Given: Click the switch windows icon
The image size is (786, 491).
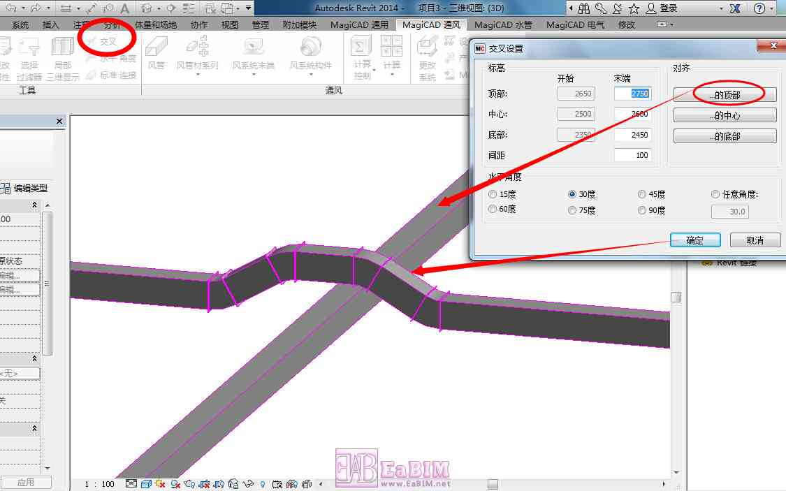Looking at the screenshot, I should pyautogui.click(x=228, y=8).
